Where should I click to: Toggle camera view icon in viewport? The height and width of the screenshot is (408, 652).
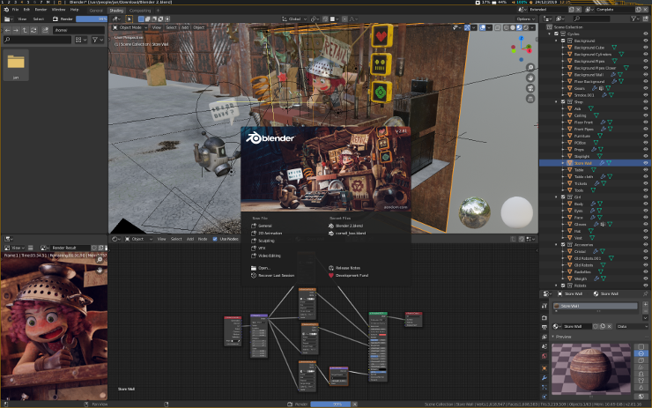[x=530, y=88]
